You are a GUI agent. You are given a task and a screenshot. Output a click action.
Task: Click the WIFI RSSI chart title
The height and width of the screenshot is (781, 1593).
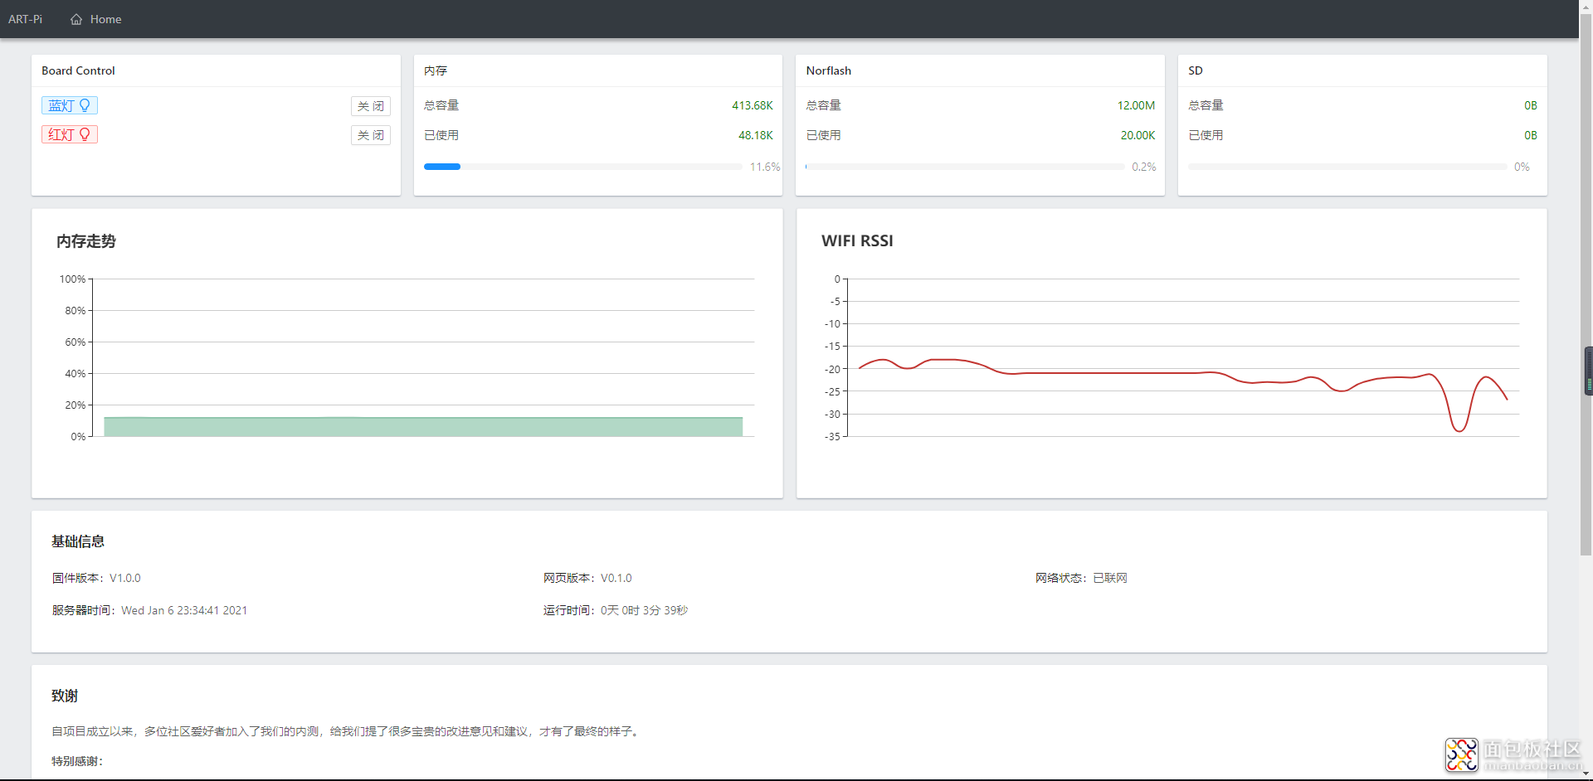pos(857,240)
